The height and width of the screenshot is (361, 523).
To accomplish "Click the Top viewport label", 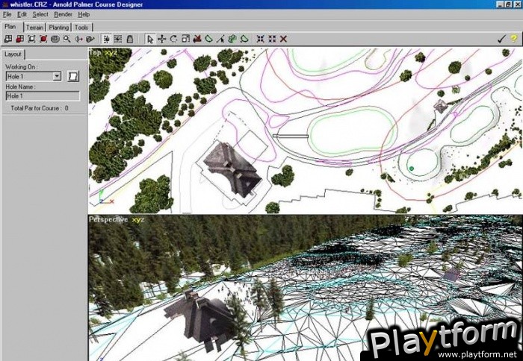I will (x=95, y=52).
